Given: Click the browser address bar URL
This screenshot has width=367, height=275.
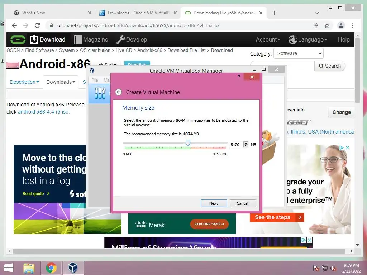Looking at the screenshot, I should [x=138, y=25].
